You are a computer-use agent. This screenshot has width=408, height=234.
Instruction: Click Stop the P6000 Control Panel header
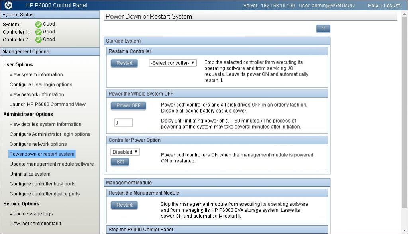click(x=217, y=229)
